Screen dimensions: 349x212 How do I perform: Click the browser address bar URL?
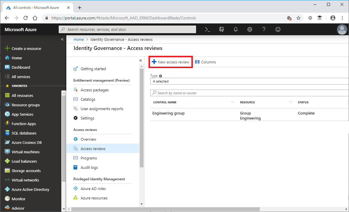point(124,18)
